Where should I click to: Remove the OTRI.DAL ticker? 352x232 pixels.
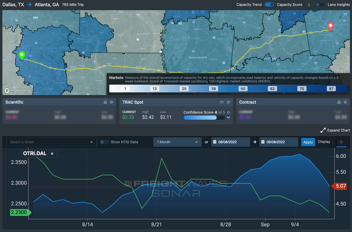(52, 153)
